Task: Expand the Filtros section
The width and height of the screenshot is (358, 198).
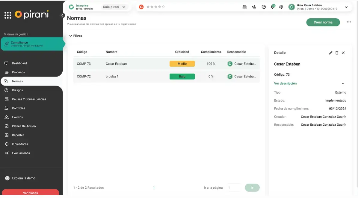Action: point(76,36)
